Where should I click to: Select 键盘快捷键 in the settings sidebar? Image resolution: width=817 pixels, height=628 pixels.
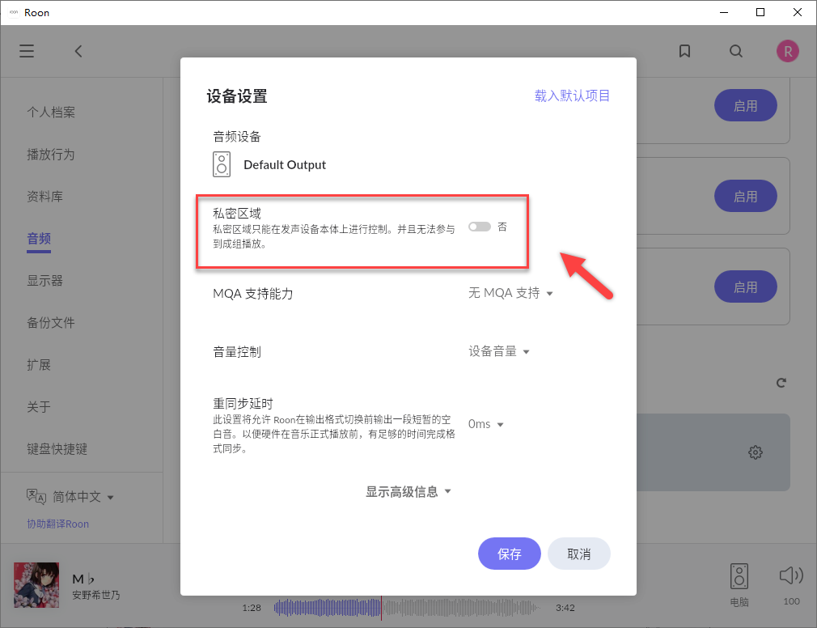pos(57,448)
